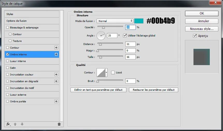The width and height of the screenshot is (223, 131).
Task: Click the Bruit percentage field
Action: (131, 81)
